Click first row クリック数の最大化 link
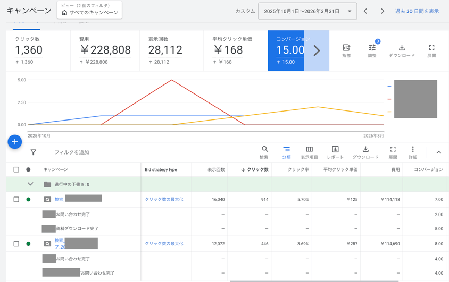The image size is (449, 282). coord(164,200)
